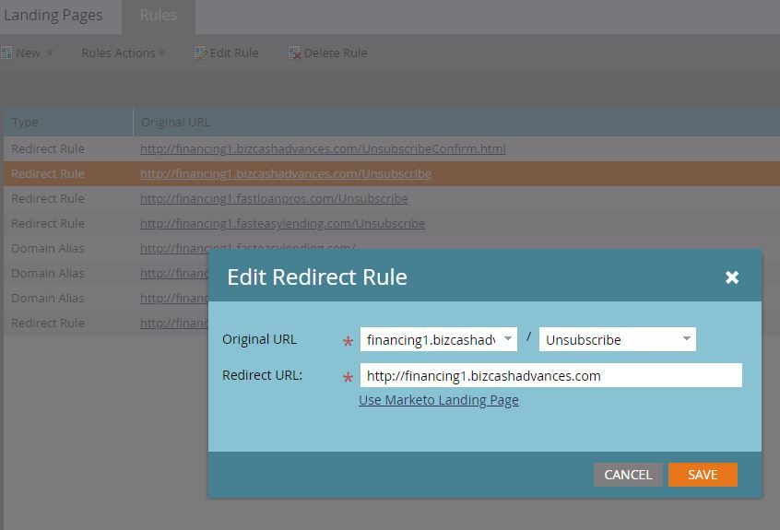This screenshot has width=780, height=530.
Task: Click the Redirect URL: label
Action: tap(262, 375)
